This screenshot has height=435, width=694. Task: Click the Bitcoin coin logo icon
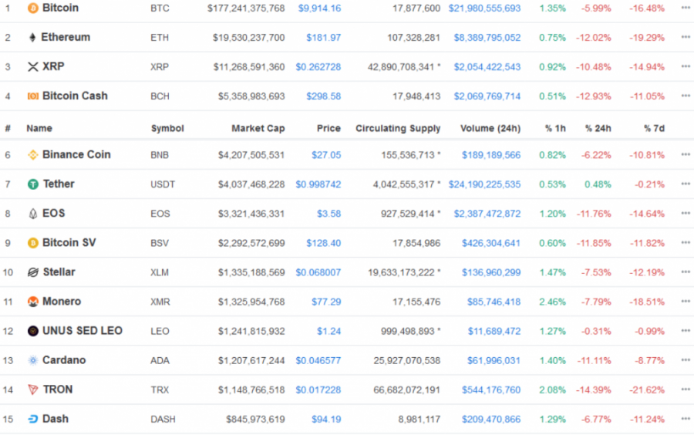tap(32, 8)
